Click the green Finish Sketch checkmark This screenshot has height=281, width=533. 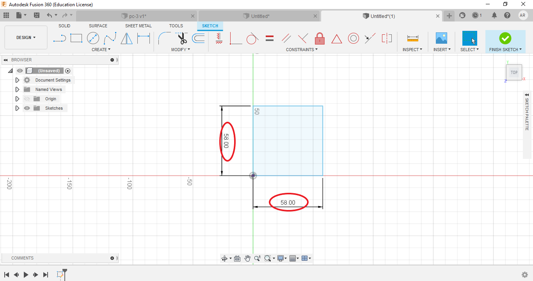click(x=505, y=38)
